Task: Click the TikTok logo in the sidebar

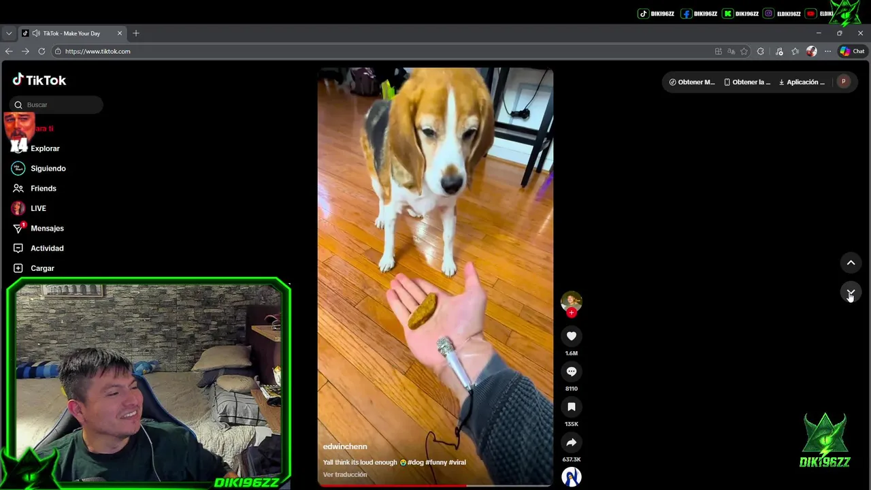Action: click(39, 80)
